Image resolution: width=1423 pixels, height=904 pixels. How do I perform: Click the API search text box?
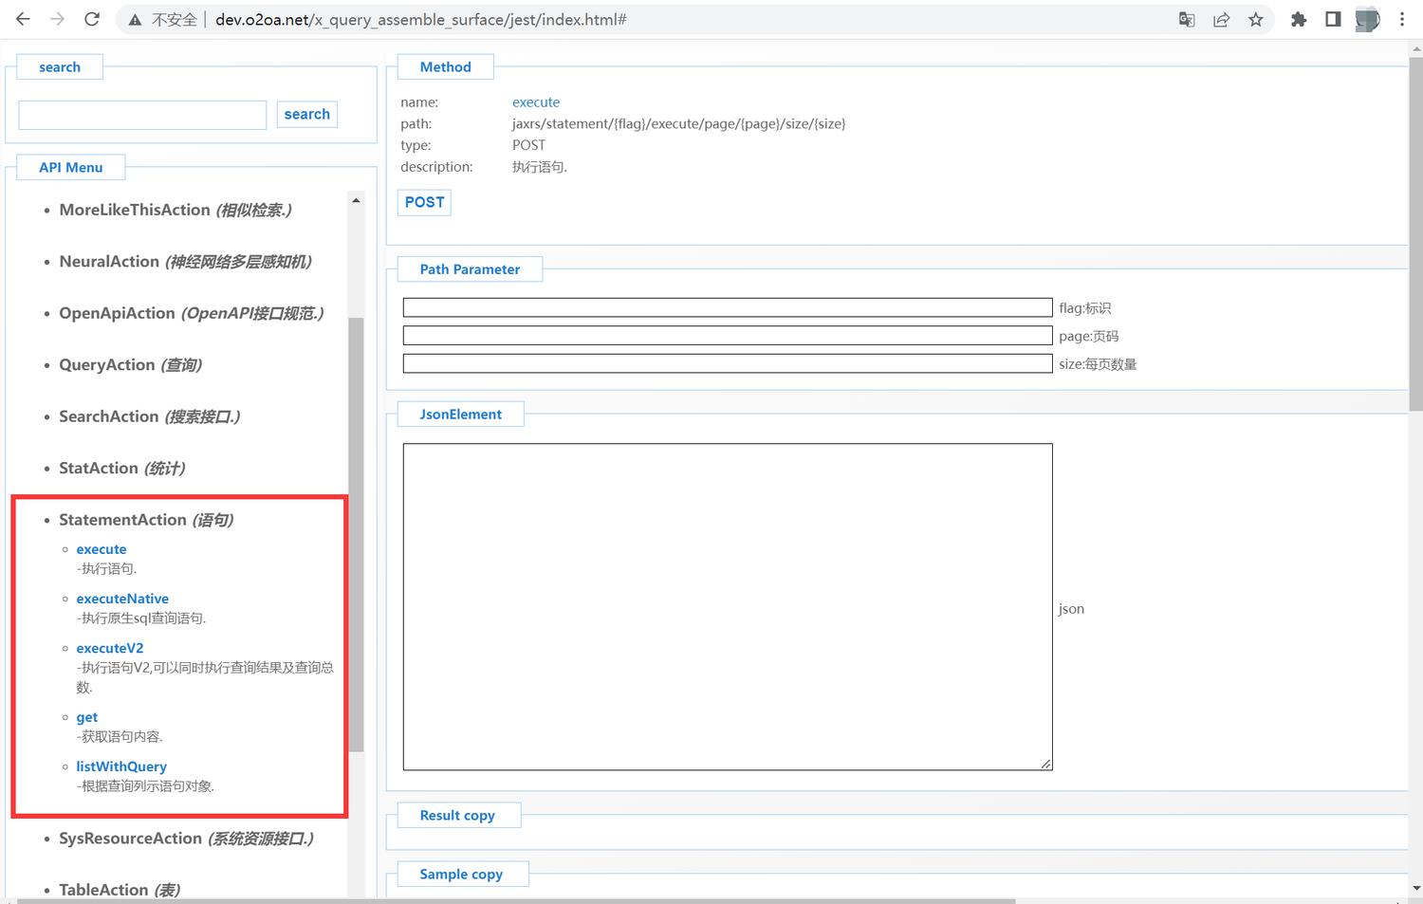point(142,115)
